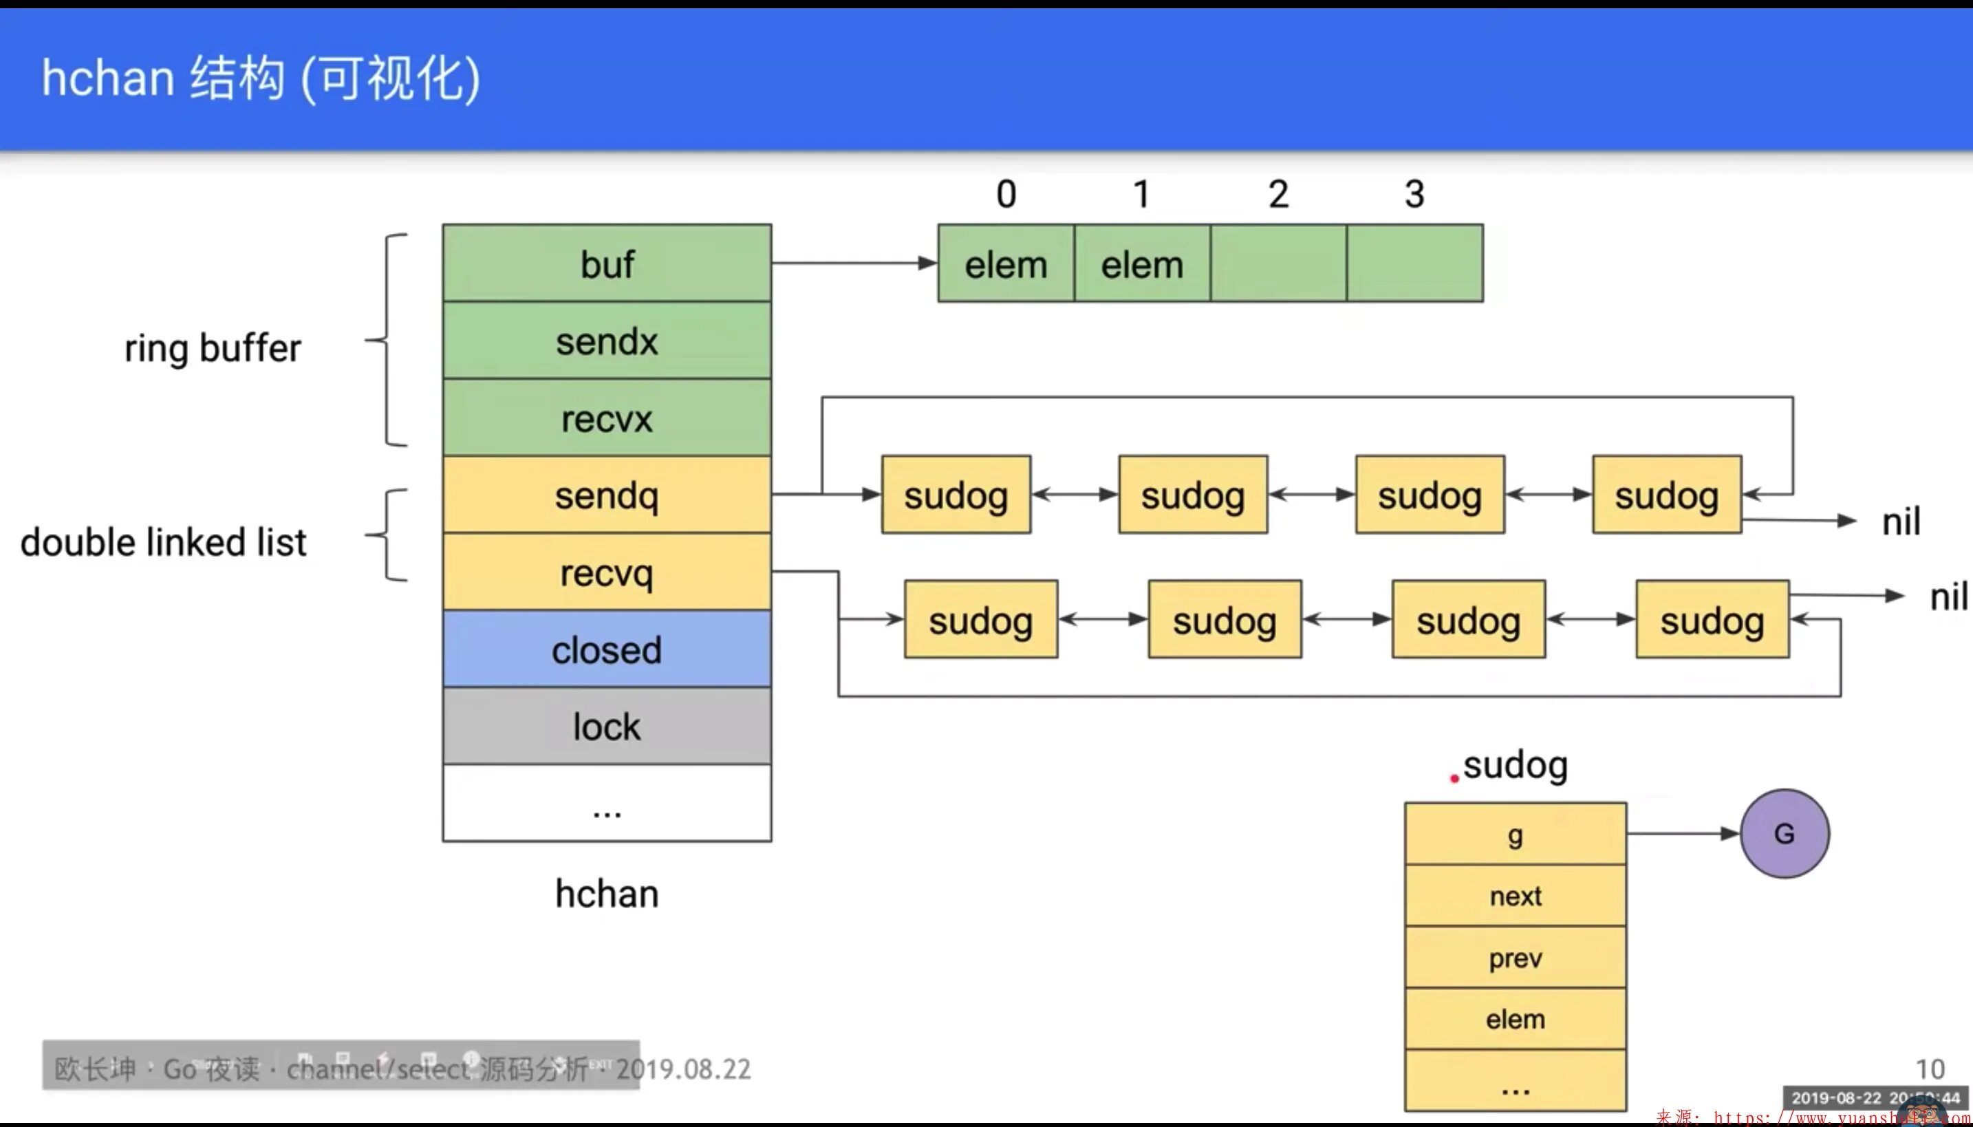Image resolution: width=1973 pixels, height=1127 pixels.
Task: Click the recvx field block
Action: pos(607,419)
